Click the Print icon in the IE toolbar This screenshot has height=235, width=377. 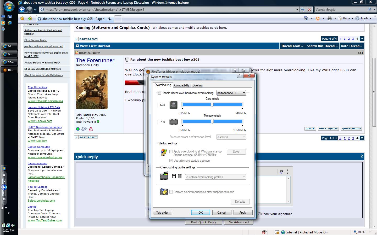coord(329,18)
